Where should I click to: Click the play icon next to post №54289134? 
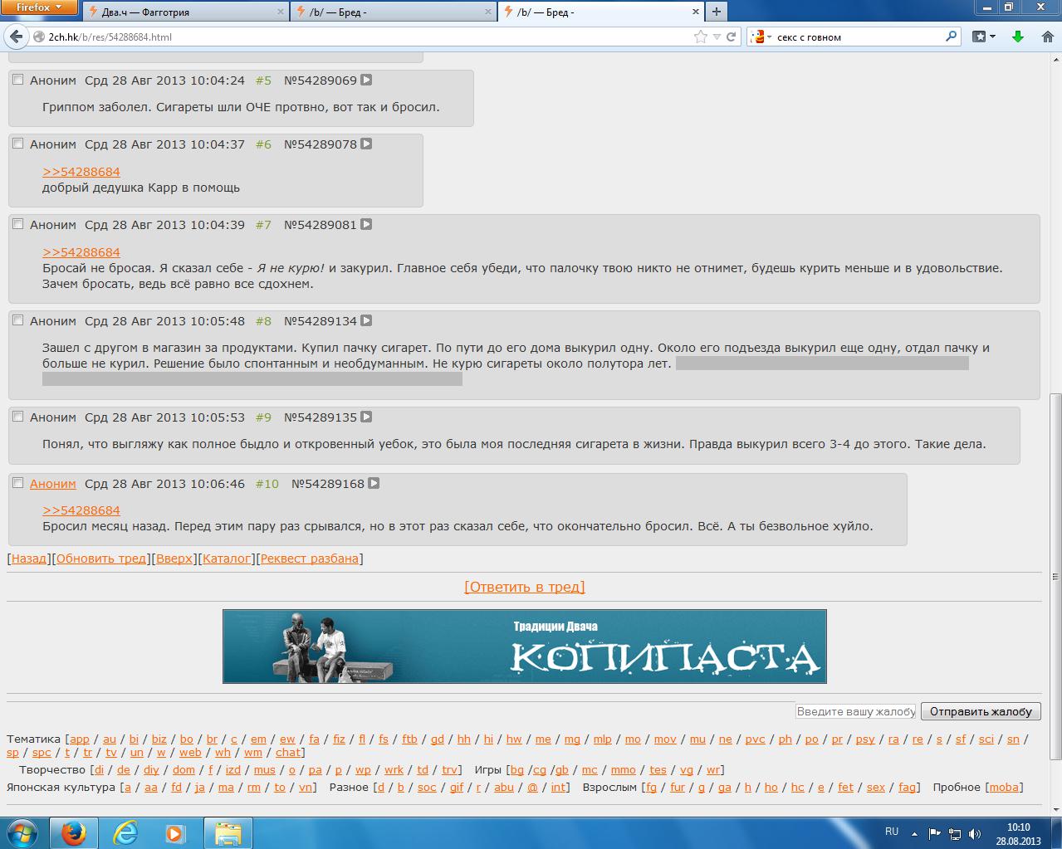366,321
